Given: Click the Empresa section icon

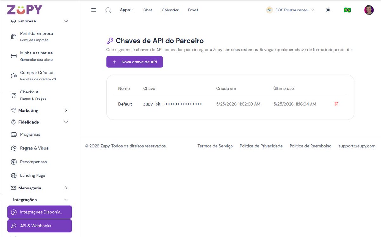Looking at the screenshot, I should (13, 21).
